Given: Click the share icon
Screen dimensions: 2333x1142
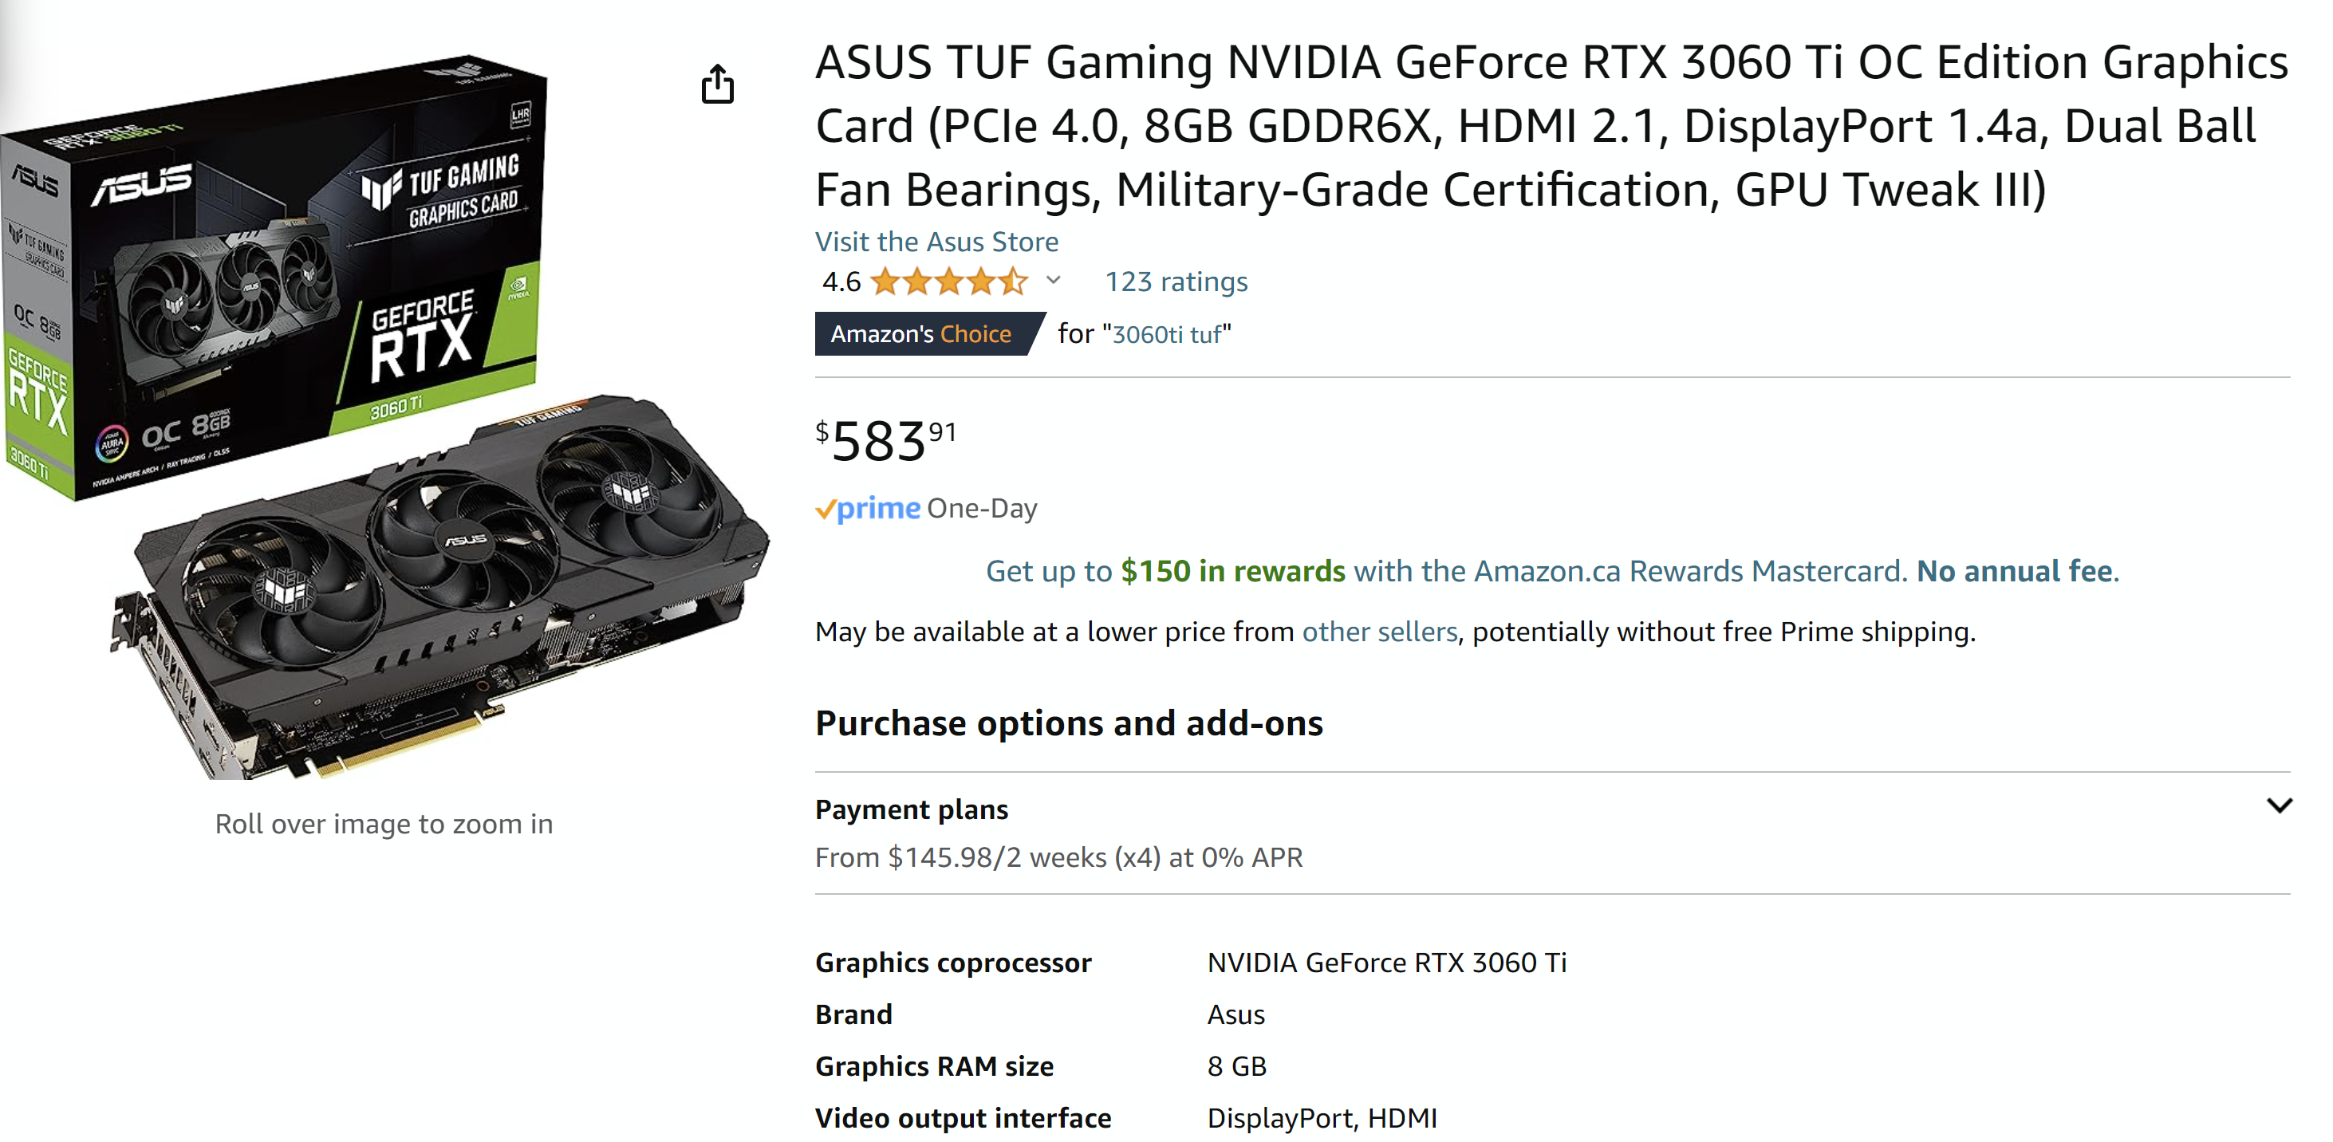Looking at the screenshot, I should tap(717, 85).
